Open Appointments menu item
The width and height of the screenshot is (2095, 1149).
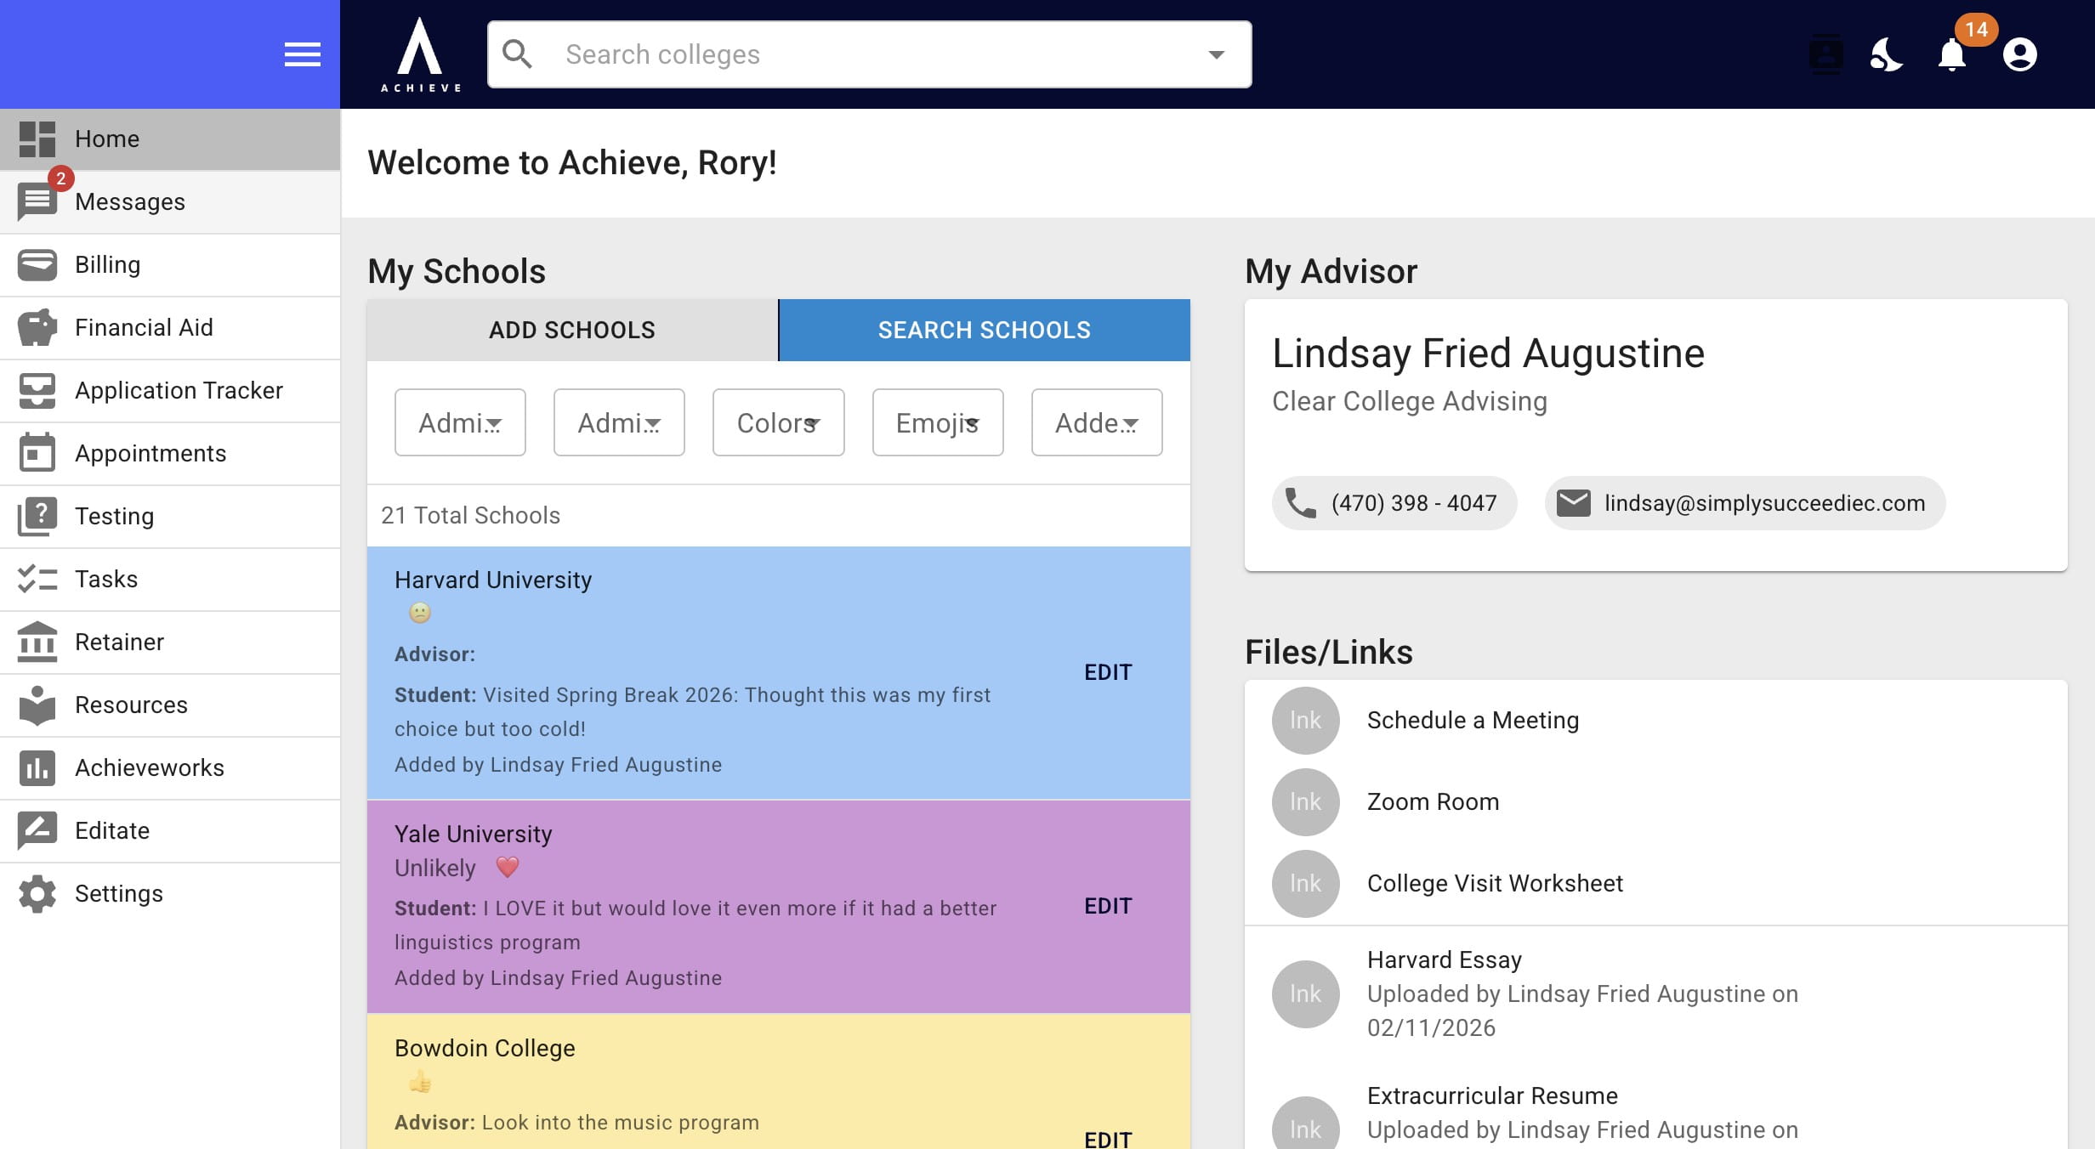point(170,453)
